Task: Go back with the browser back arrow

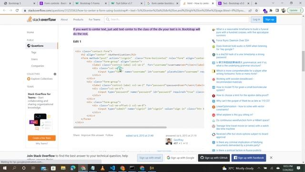Action: point(4,11)
